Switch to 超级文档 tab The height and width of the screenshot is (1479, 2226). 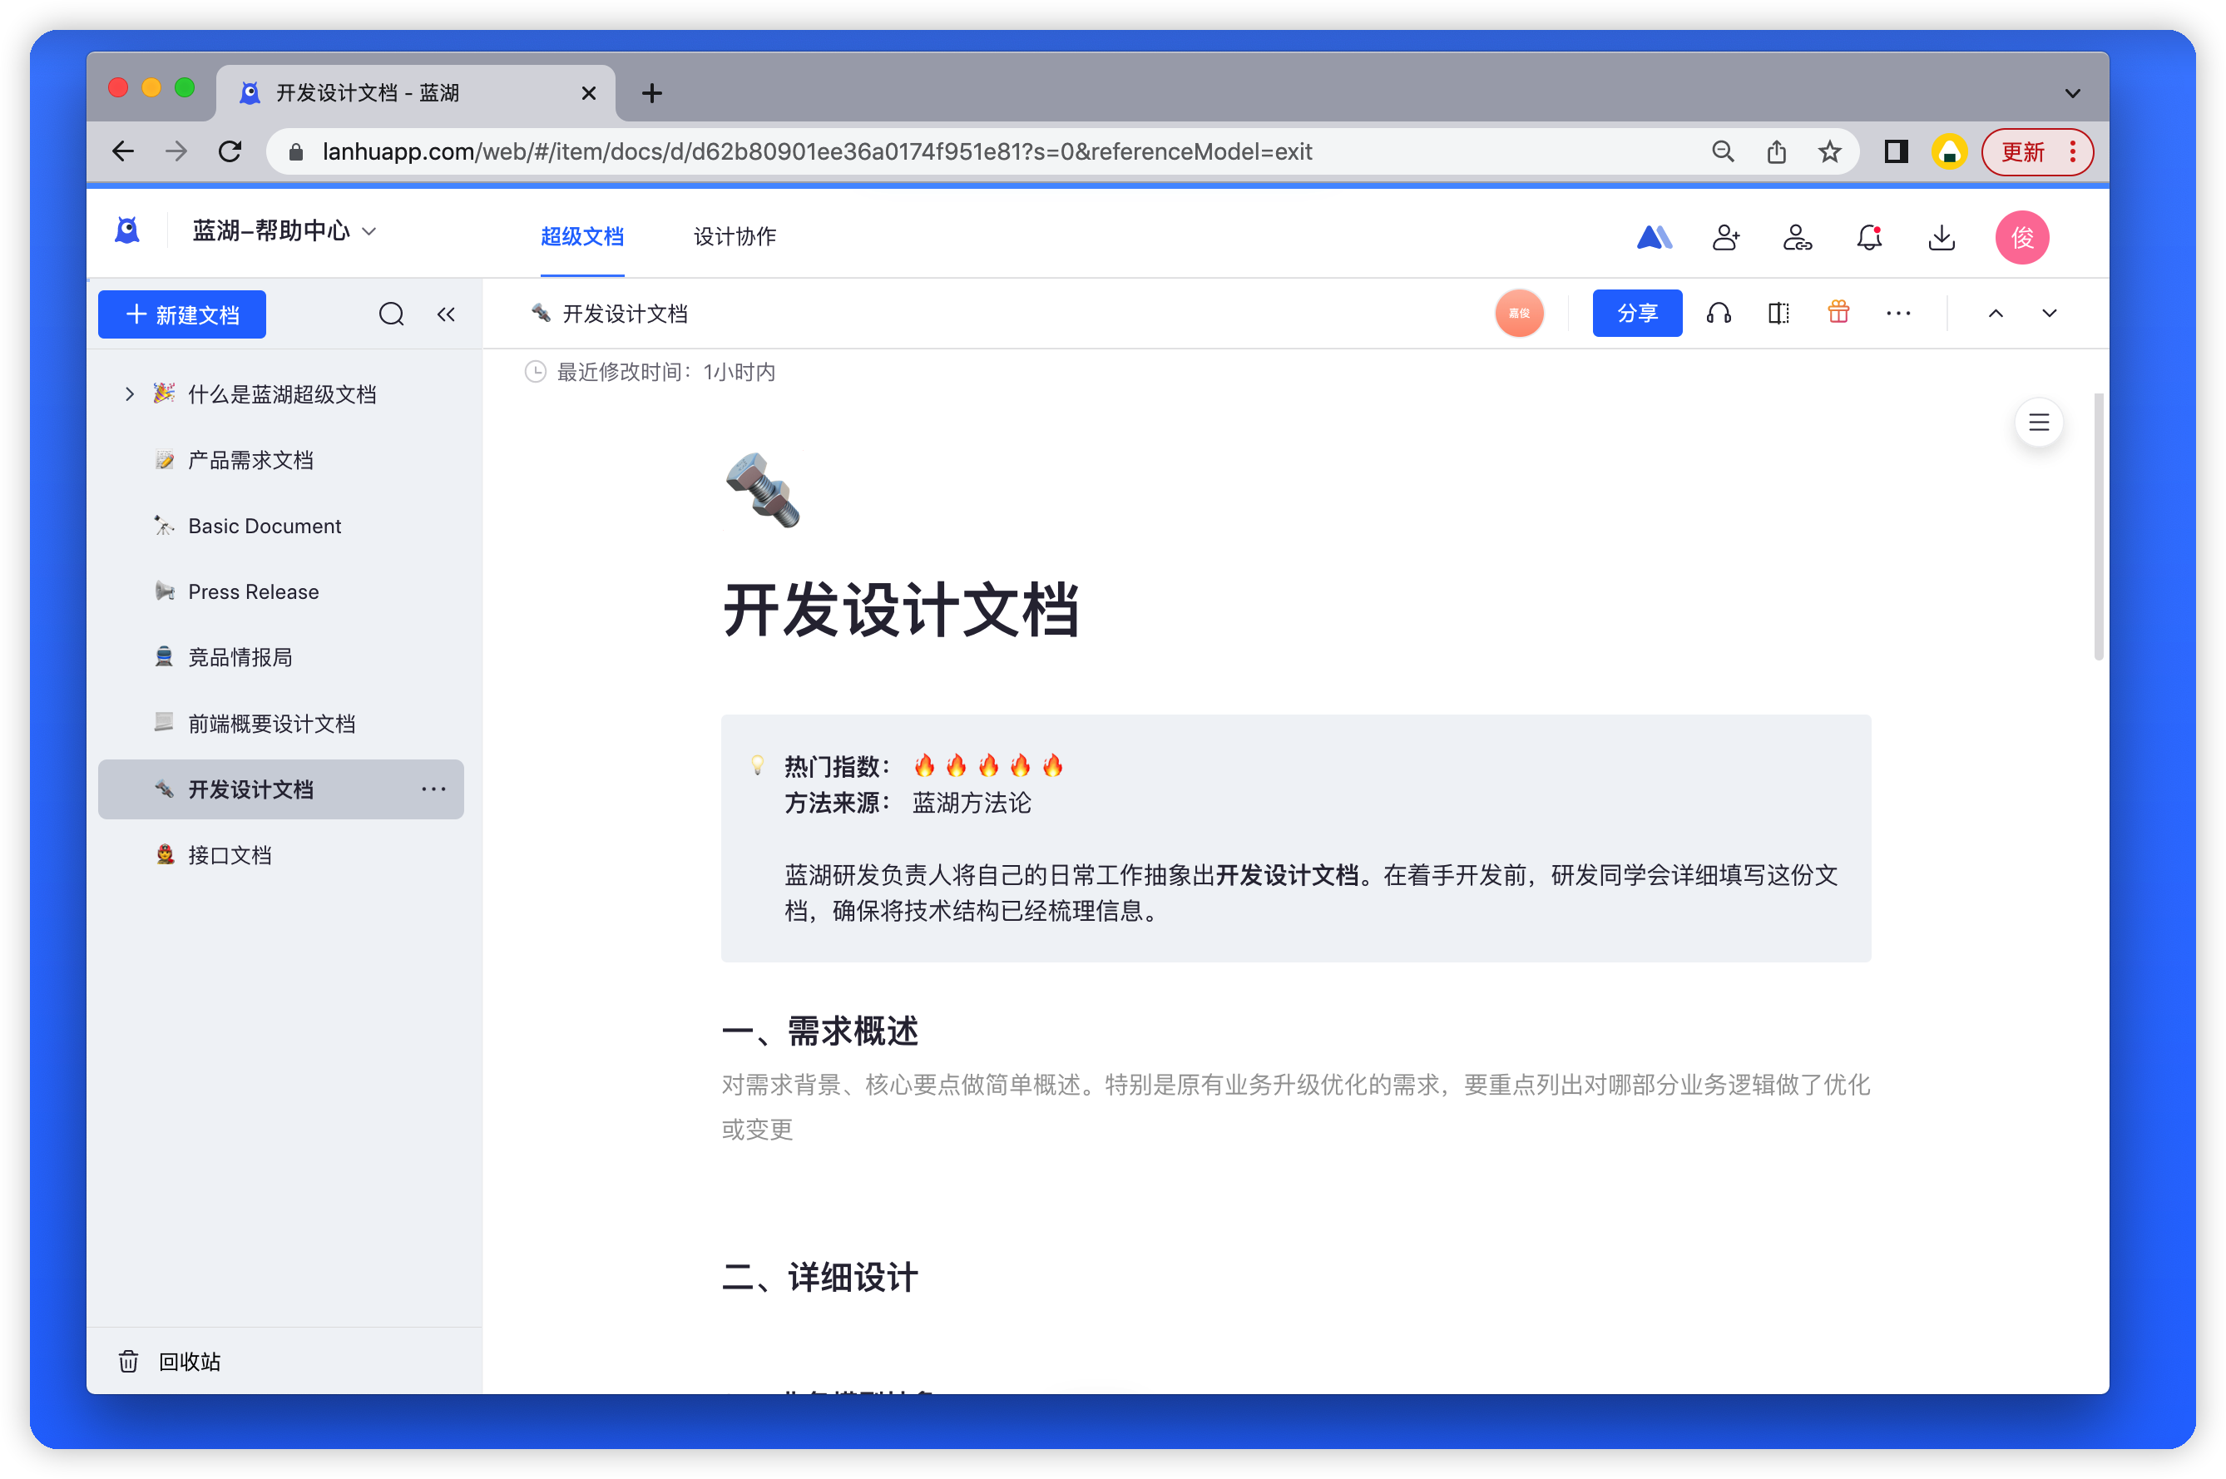point(582,235)
